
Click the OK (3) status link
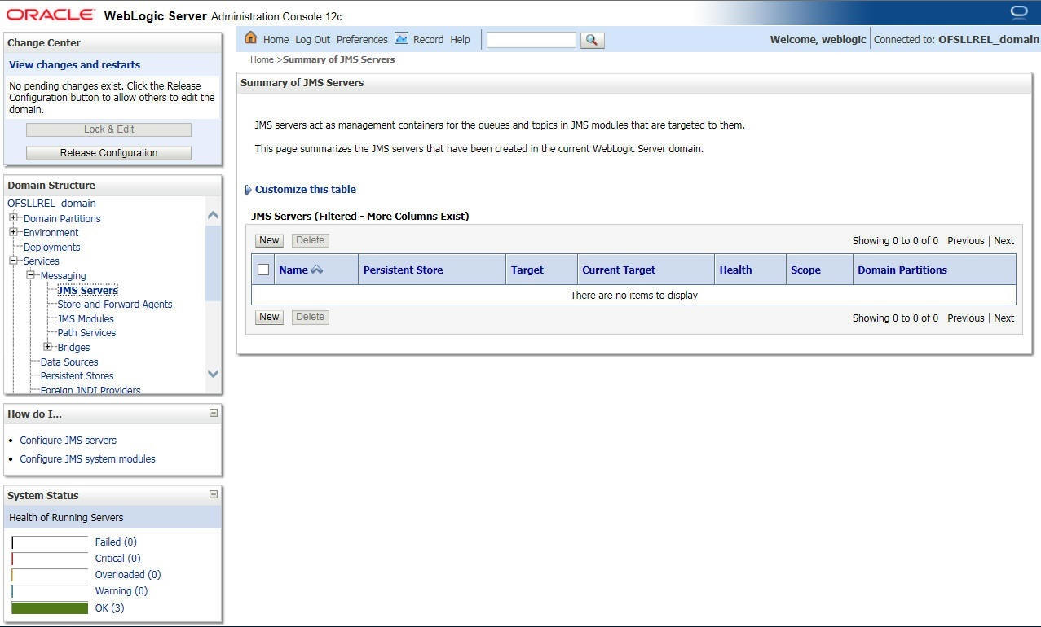(110, 607)
